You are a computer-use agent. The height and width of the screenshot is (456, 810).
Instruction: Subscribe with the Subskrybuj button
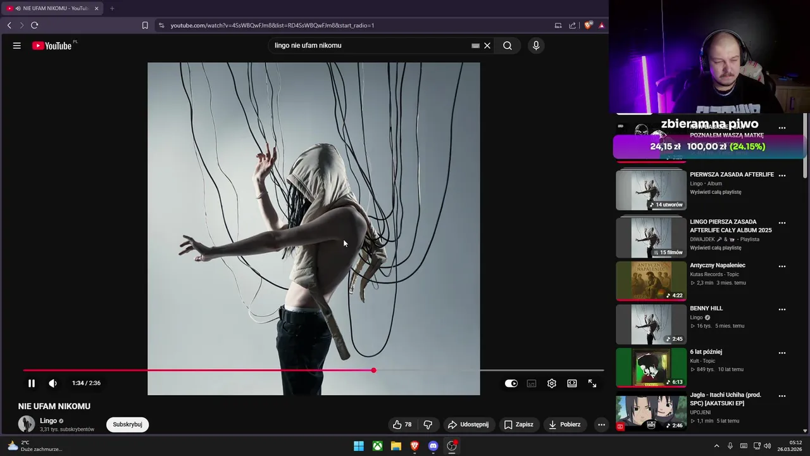[x=127, y=424]
